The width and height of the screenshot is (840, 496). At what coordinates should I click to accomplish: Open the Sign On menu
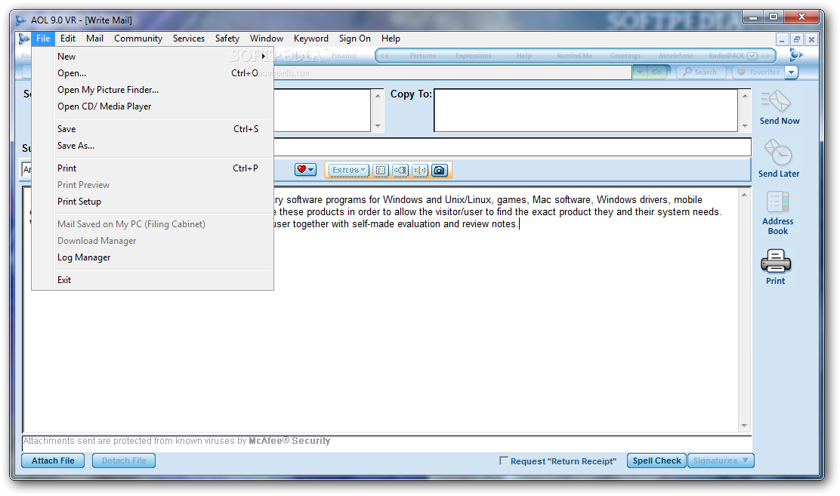354,39
